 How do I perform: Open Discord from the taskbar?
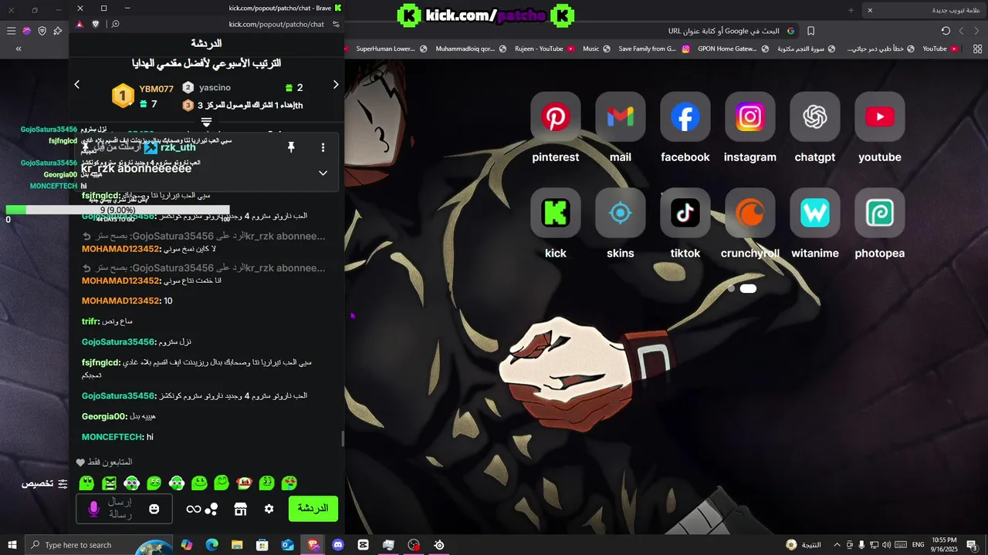pos(338,545)
